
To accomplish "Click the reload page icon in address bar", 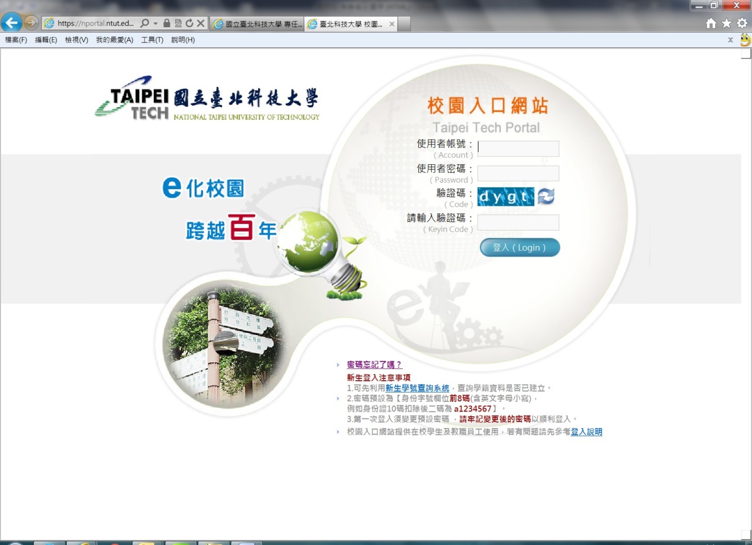I will tap(189, 24).
